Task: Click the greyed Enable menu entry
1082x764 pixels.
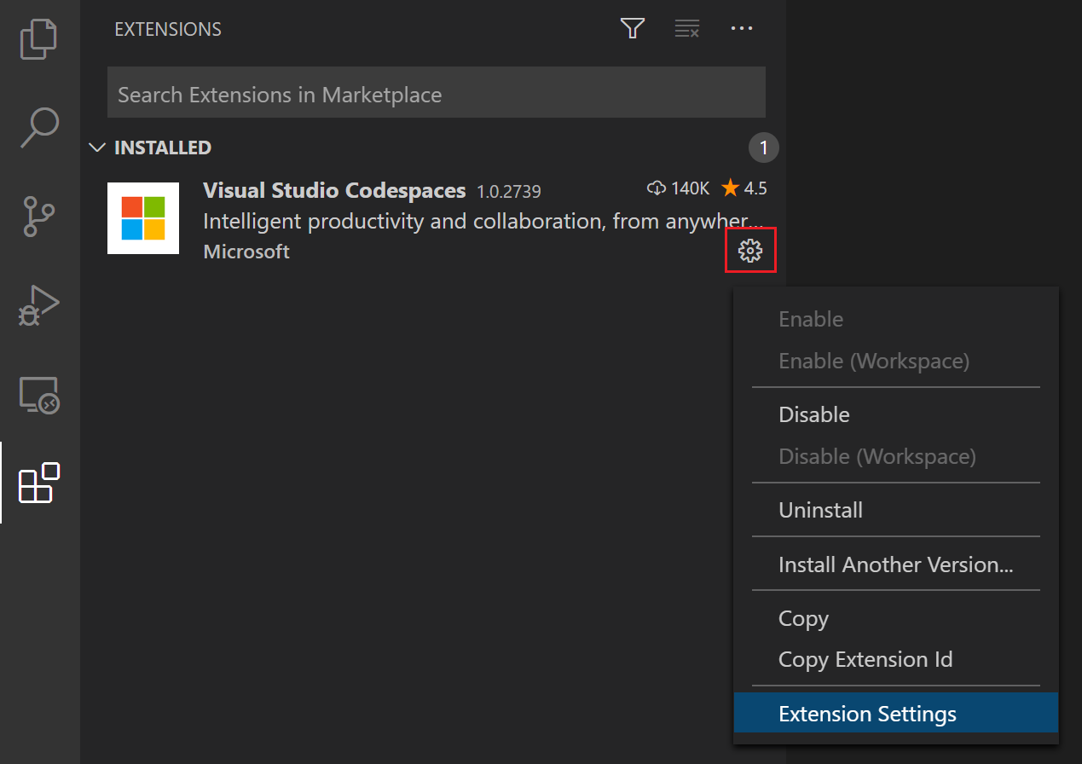Action: [896, 319]
